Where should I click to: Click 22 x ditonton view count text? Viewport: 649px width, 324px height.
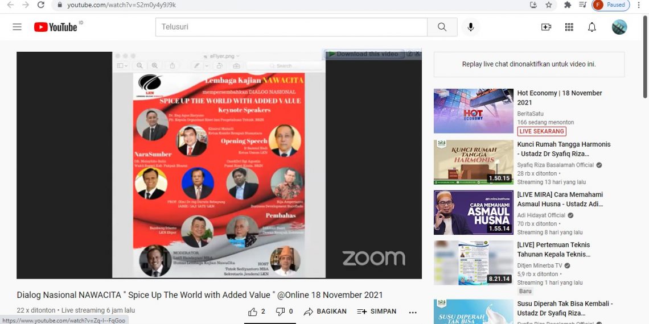(x=36, y=310)
